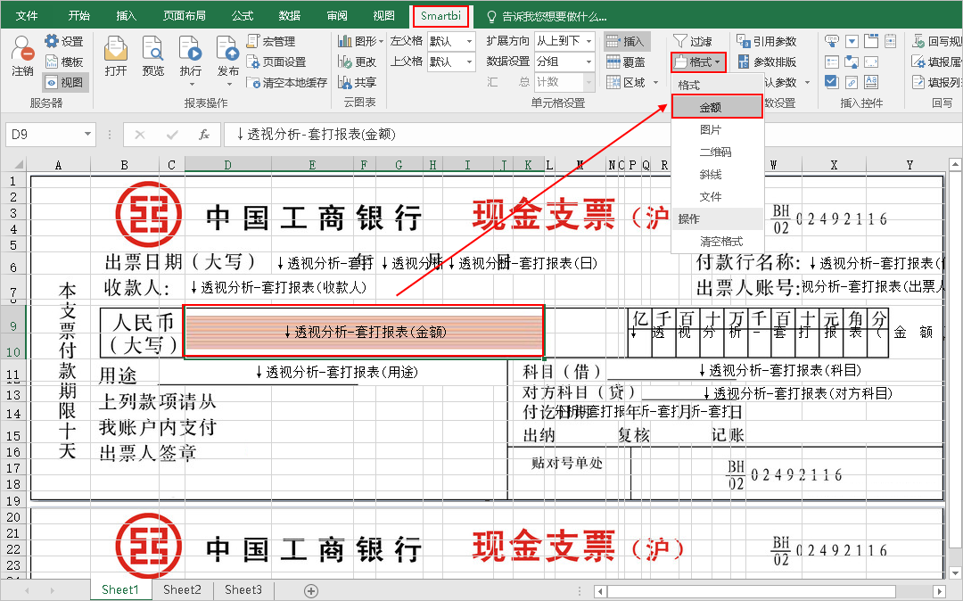Viewport: 963px width, 601px height.
Task: Insert the checkbox control icon
Action: coord(832,82)
